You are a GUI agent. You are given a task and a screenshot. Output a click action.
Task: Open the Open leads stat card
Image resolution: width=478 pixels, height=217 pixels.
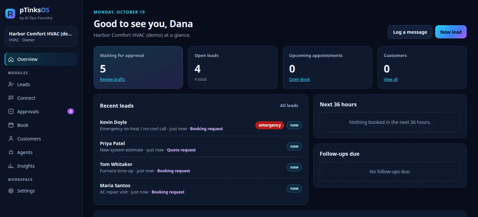233,67
